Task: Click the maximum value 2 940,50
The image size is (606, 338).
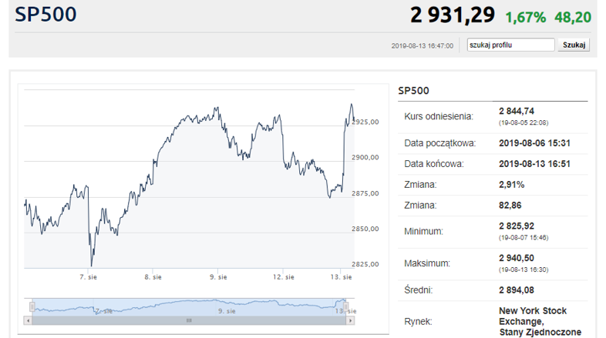Action: pos(517,258)
